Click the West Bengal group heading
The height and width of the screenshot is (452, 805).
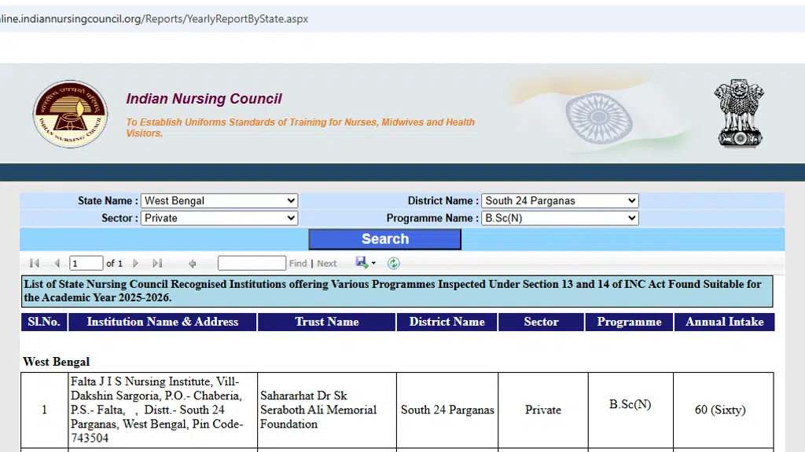point(57,362)
